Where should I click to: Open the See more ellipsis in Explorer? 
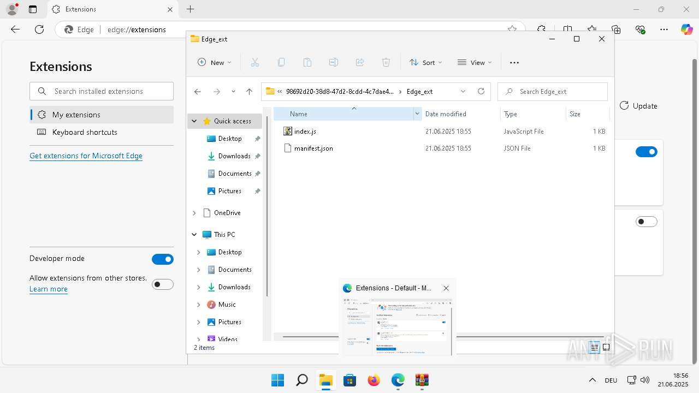point(514,63)
